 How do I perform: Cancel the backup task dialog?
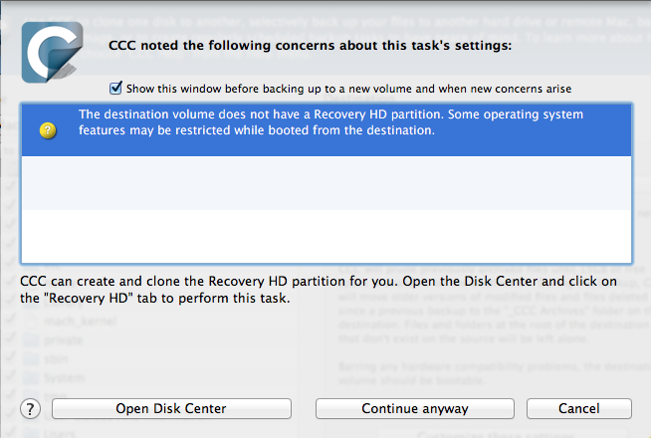(x=579, y=408)
